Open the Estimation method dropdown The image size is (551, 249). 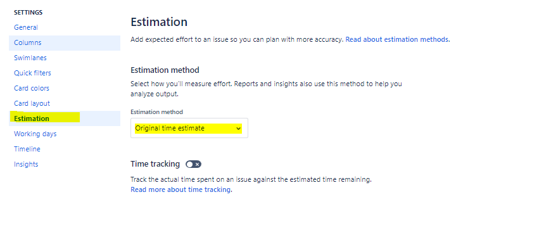click(189, 128)
